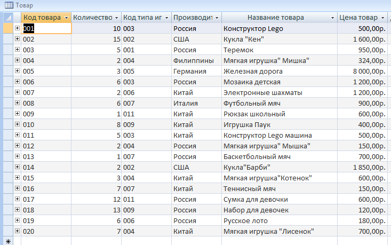Click the row selector for record 003
Image resolution: width=391 pixels, height=245 pixels.
pos(8,50)
